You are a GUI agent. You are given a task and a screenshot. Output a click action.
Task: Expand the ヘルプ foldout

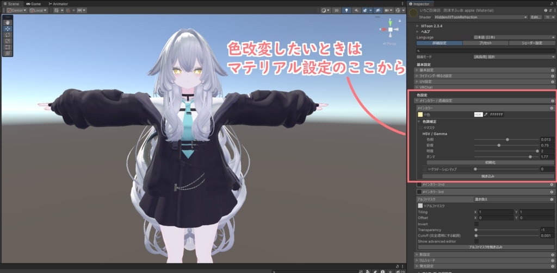(418, 31)
